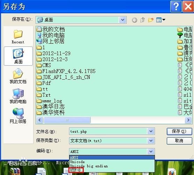Screen dimensions: 194x175
Task: Go up one folder level
Action: coord(142,20)
